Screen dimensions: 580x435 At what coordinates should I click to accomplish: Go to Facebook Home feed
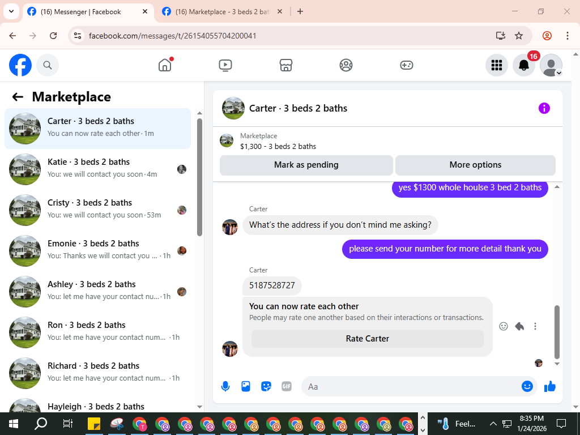pos(165,65)
